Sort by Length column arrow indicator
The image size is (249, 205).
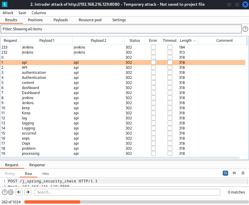(x=194, y=41)
